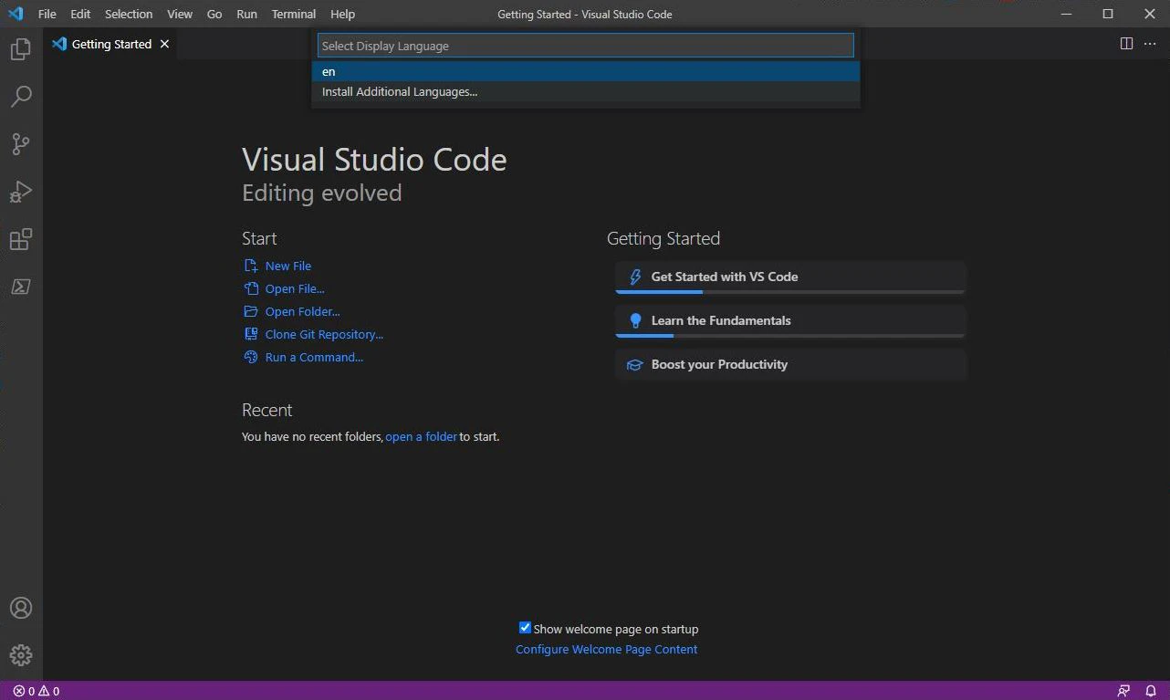Open the Edit menu
Image resolution: width=1170 pixels, height=700 pixels.
click(80, 14)
